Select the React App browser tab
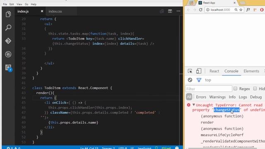Screen dimensions: 265x149 [217, 3]
